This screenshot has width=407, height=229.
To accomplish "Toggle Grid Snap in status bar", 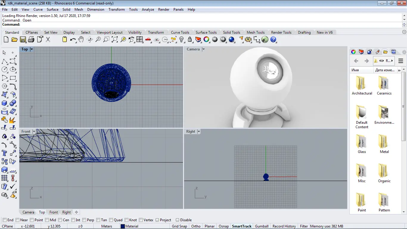I will (179, 226).
